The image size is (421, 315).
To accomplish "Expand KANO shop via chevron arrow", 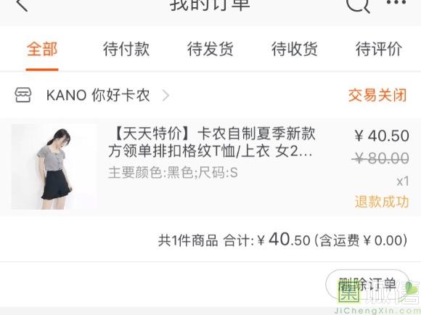I will point(166,95).
